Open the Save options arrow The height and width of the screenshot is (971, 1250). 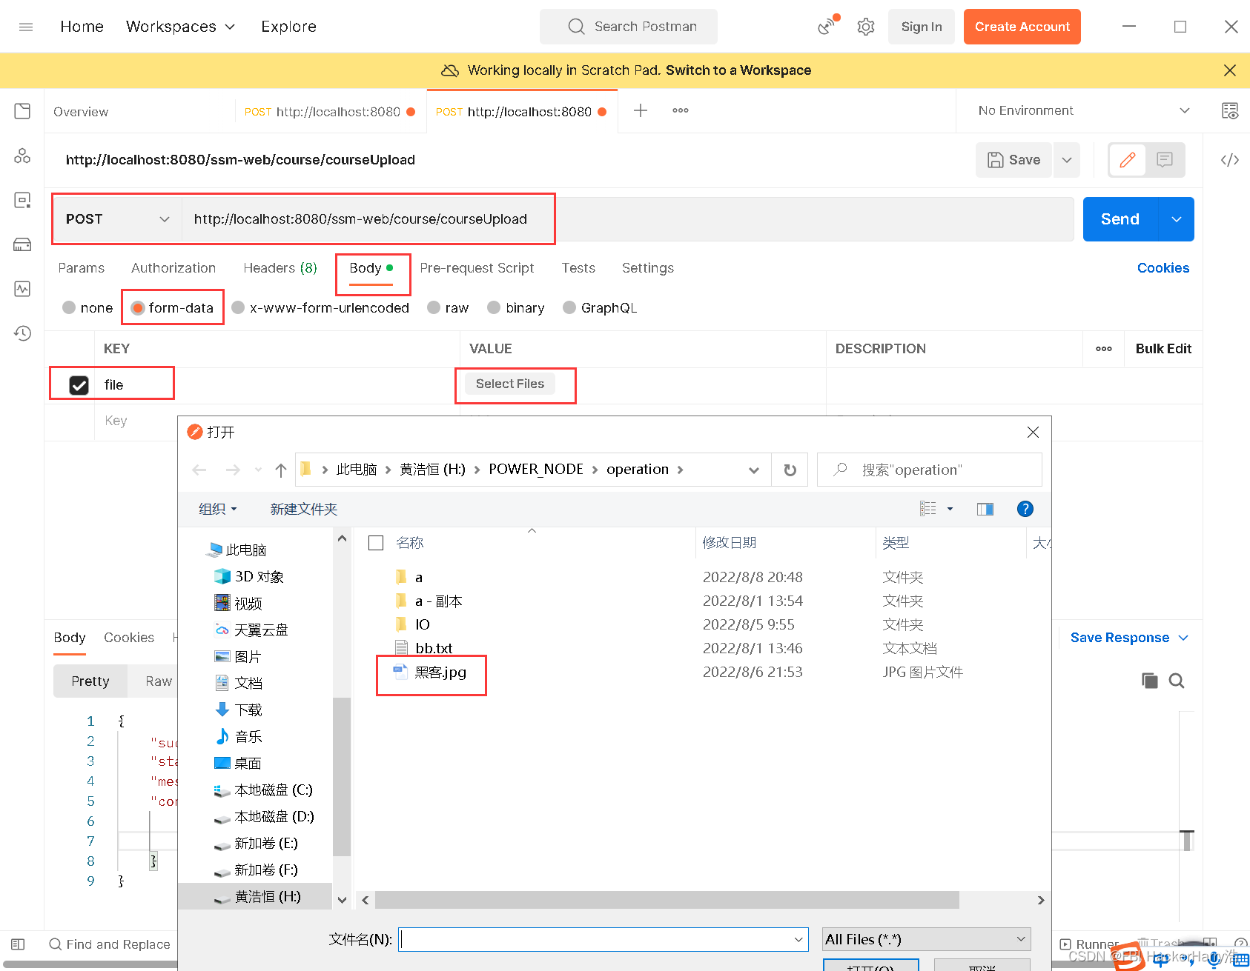[1067, 160]
